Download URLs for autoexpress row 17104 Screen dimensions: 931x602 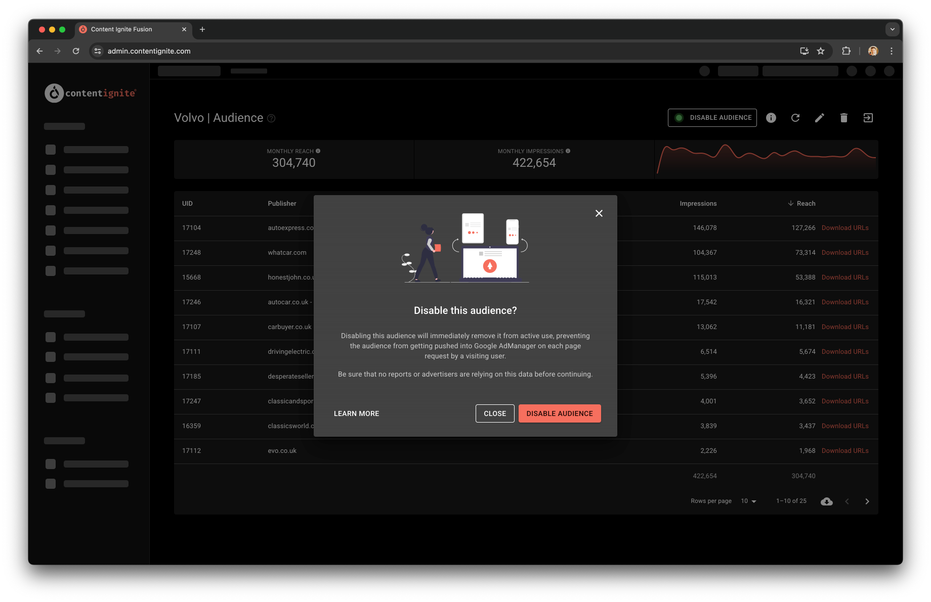tap(845, 228)
